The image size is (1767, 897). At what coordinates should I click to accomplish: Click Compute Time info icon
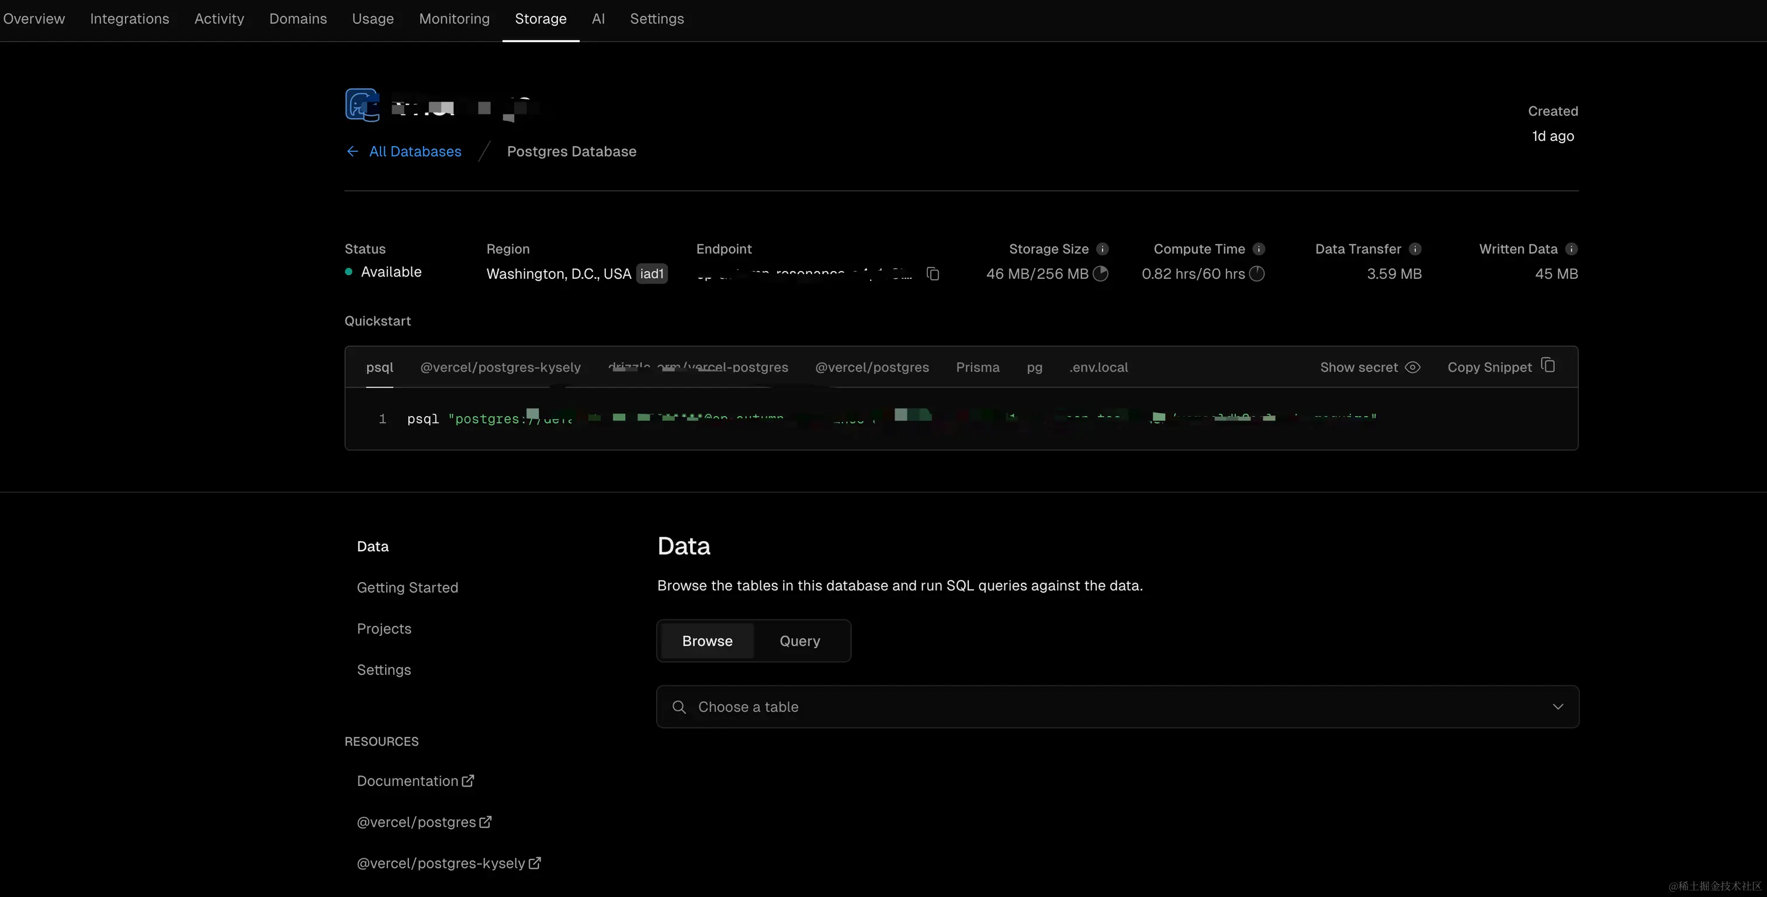1258,249
